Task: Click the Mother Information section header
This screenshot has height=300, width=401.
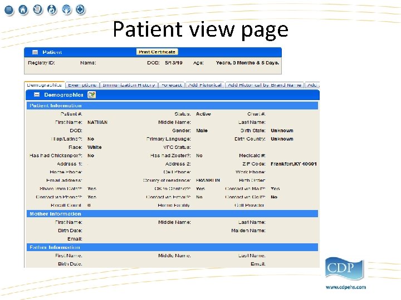Action: click(x=172, y=214)
